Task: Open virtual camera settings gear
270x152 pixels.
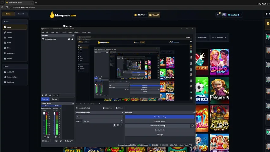Action: 193,126
